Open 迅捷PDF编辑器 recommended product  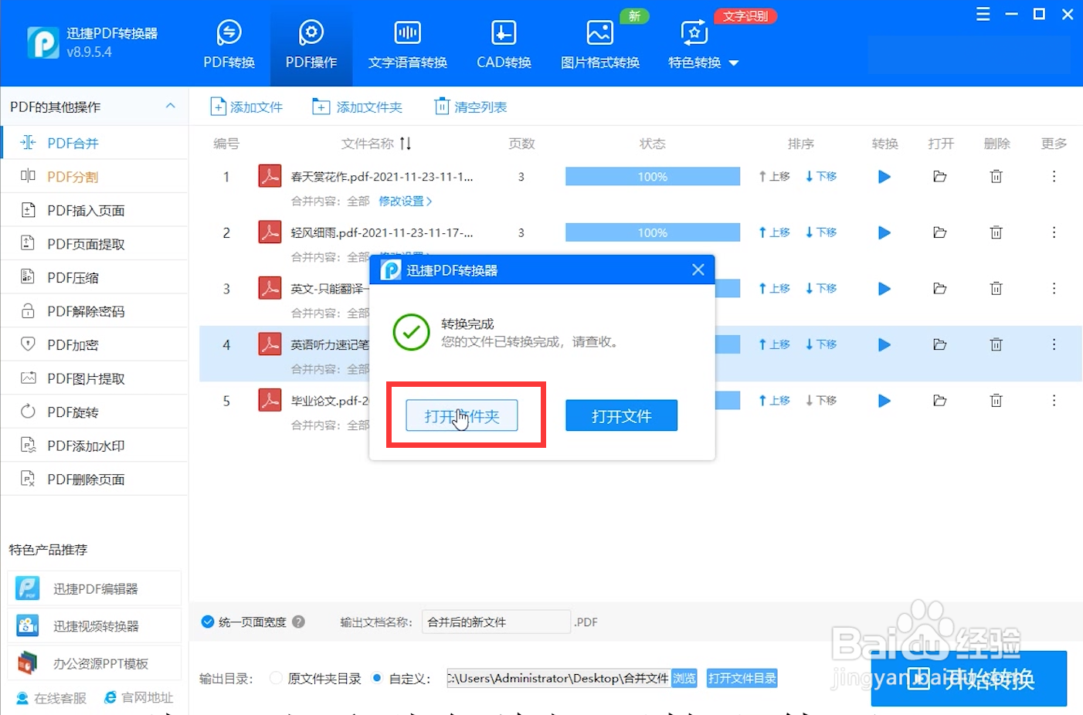click(94, 588)
